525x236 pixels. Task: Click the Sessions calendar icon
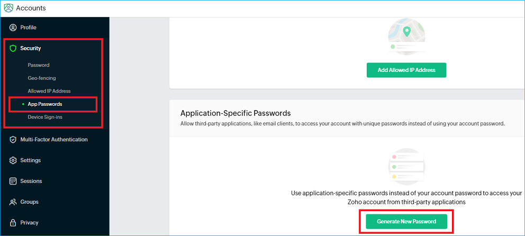click(x=13, y=181)
